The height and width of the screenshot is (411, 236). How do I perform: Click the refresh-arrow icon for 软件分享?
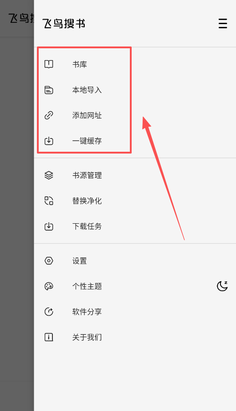pos(49,312)
